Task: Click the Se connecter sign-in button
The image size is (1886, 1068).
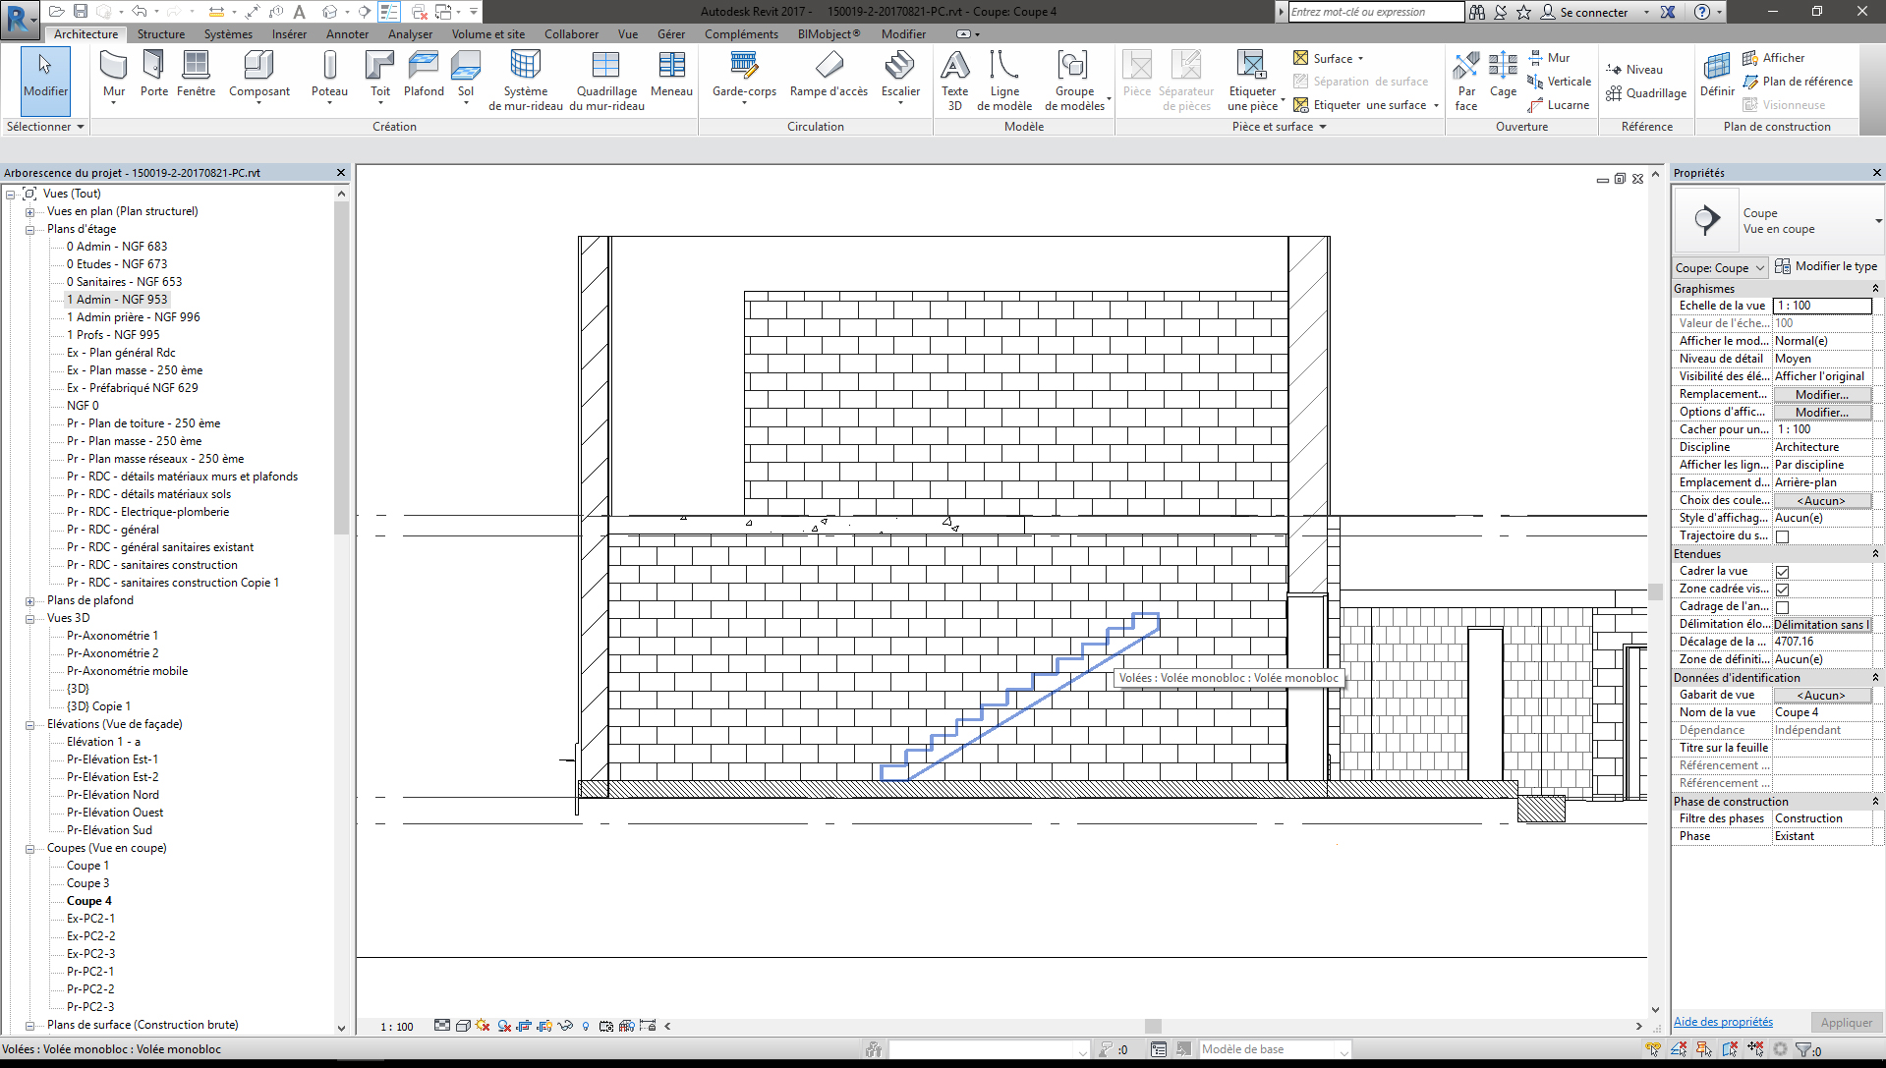Action: click(1584, 12)
